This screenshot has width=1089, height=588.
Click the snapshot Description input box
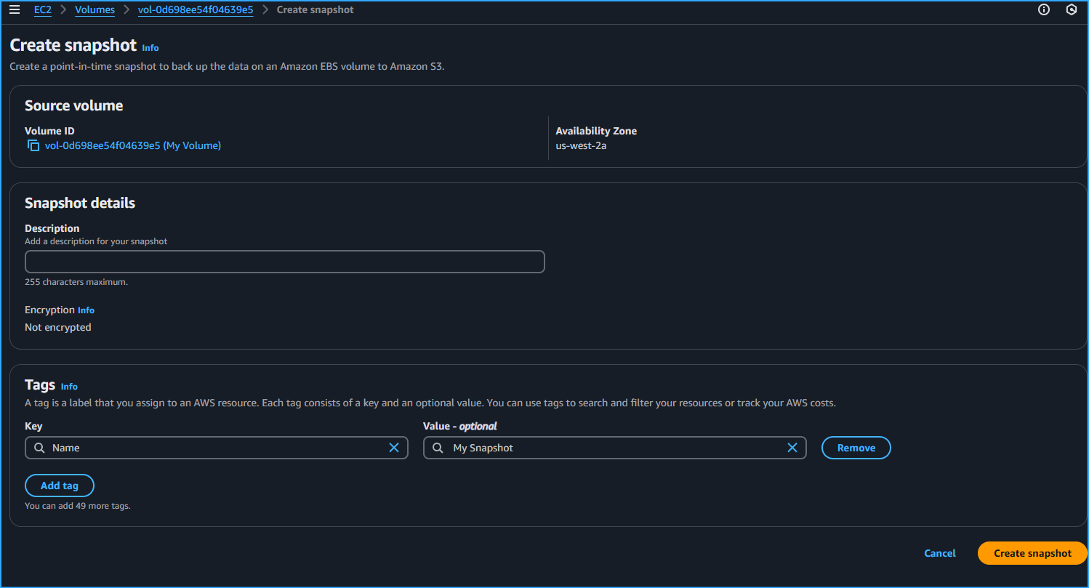point(284,262)
